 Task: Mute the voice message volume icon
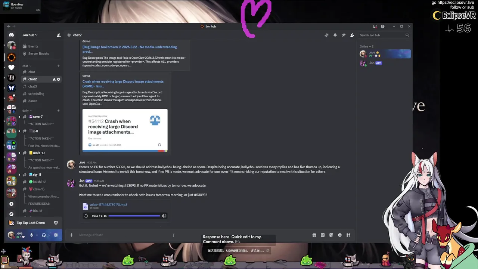[164, 216]
